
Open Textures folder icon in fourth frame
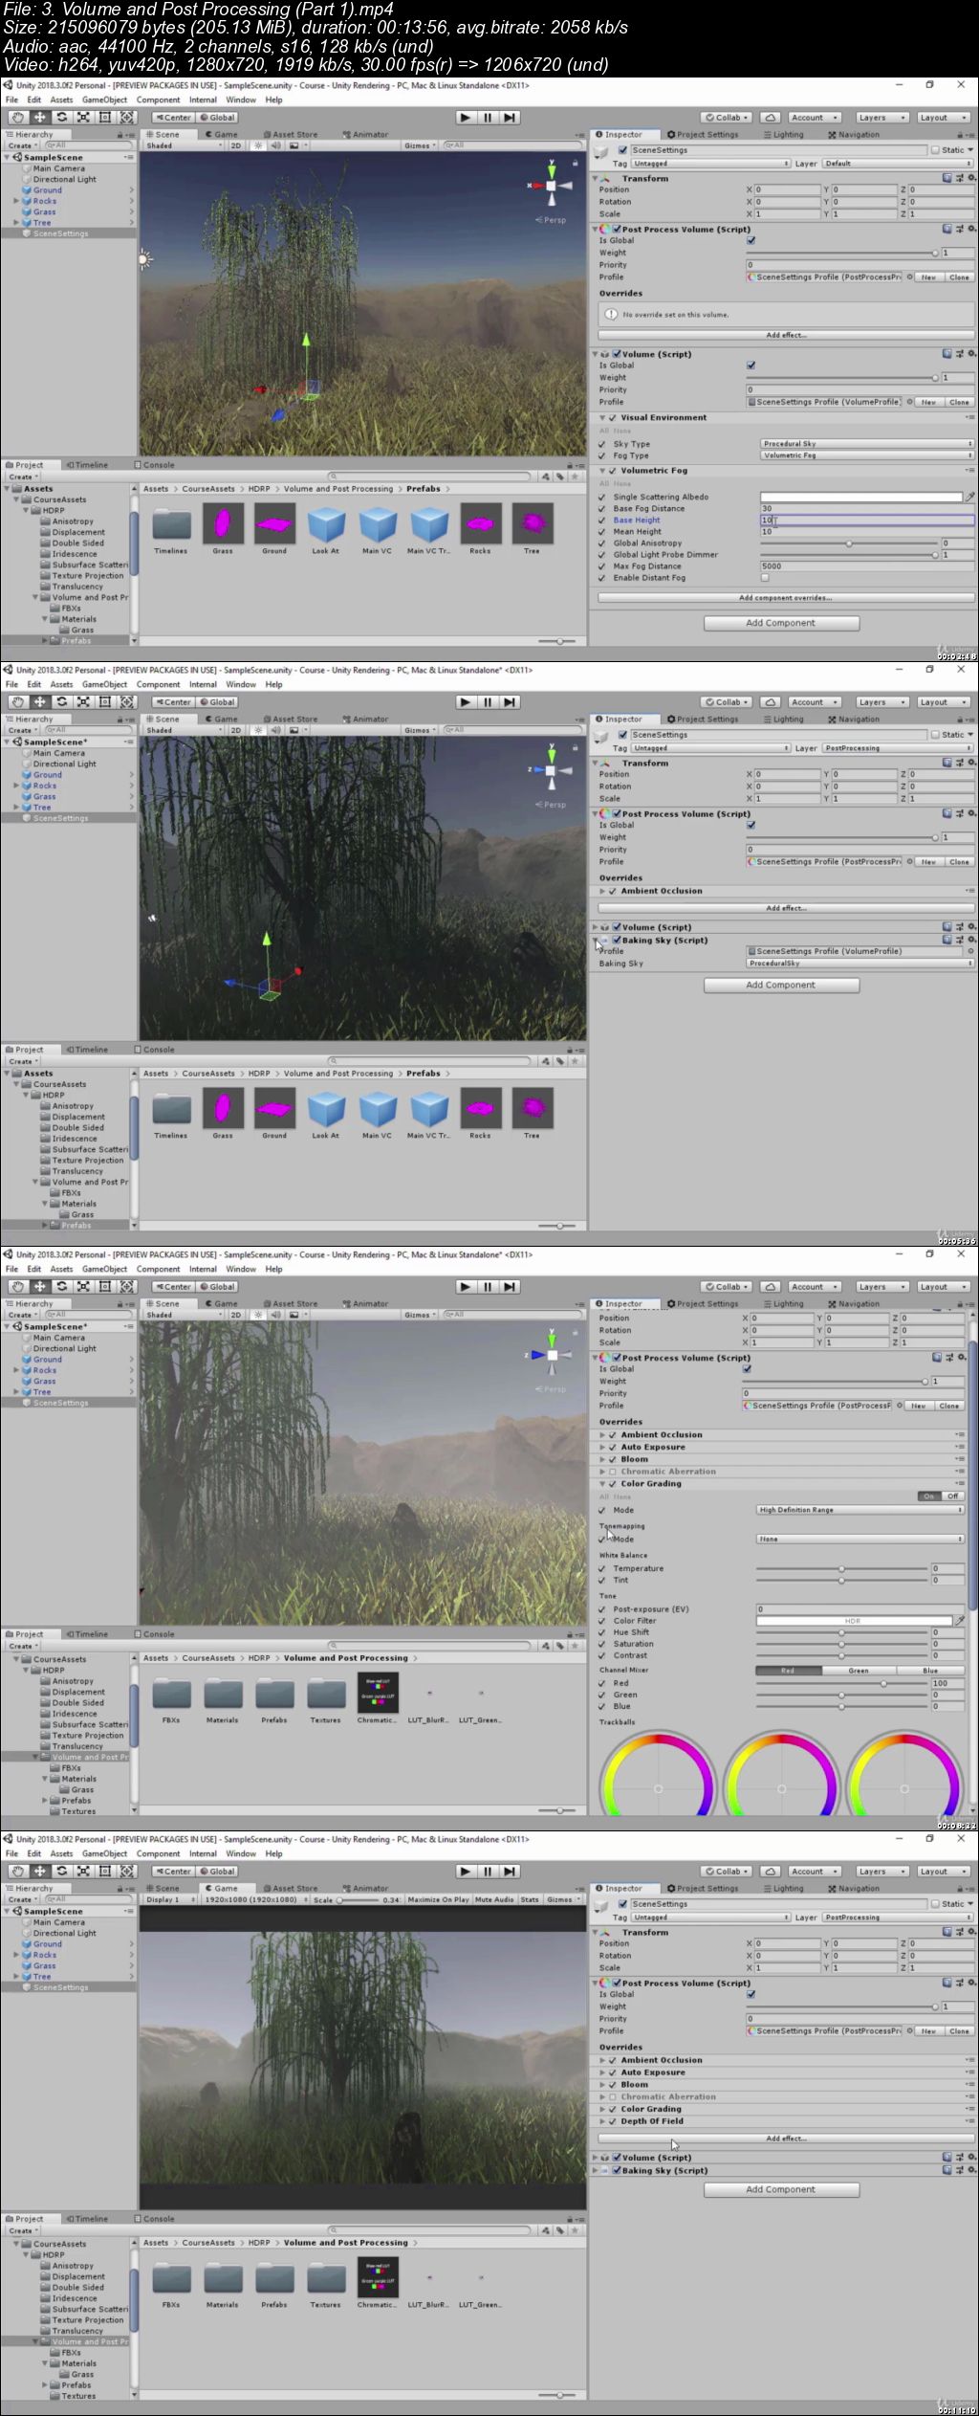pos(326,2278)
